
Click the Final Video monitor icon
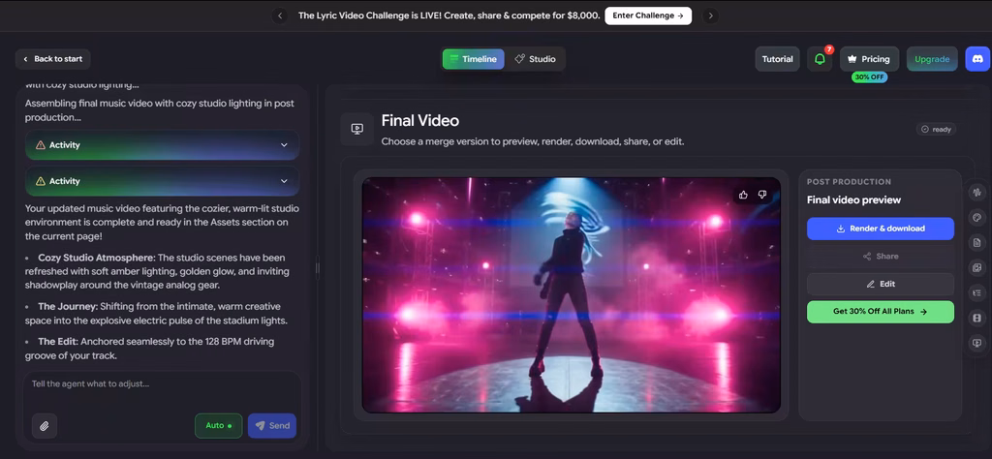tap(356, 129)
